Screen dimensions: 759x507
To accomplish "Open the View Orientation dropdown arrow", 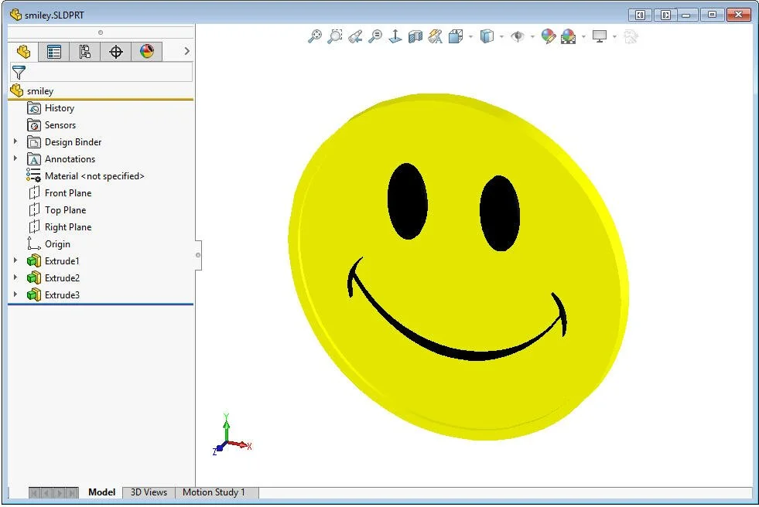I will (470, 36).
